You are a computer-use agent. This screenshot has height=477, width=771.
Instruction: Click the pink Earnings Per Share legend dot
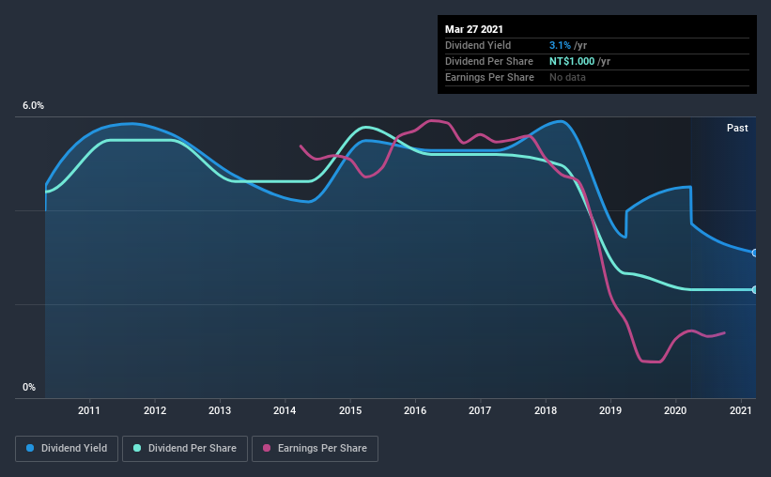[x=267, y=448]
